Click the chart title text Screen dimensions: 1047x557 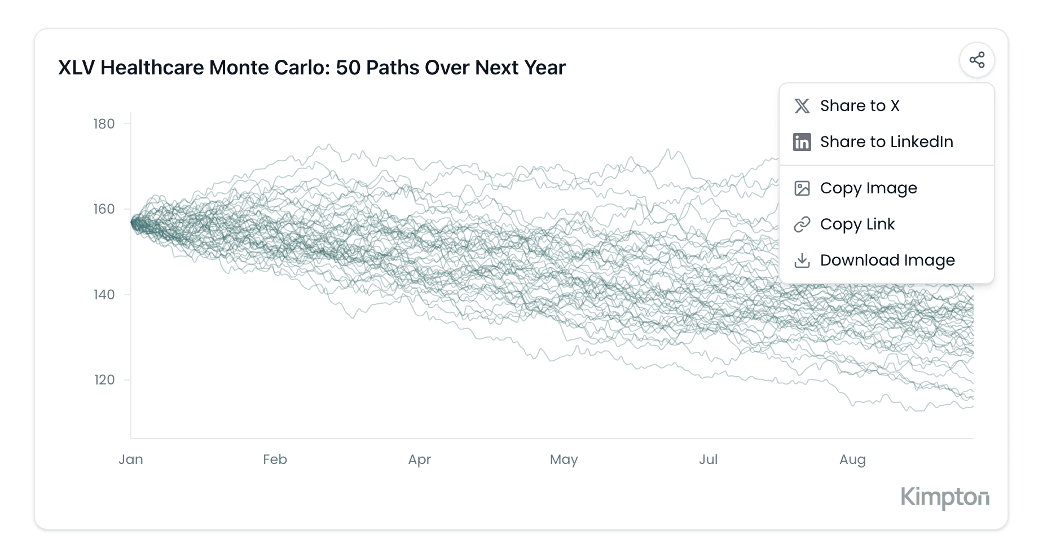(311, 68)
